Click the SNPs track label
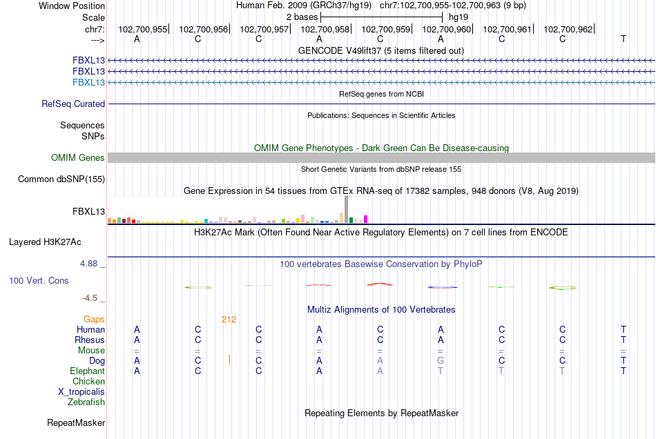This screenshot has width=656, height=439. coord(93,136)
